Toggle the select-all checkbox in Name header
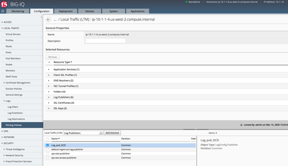 (x=48, y=138)
